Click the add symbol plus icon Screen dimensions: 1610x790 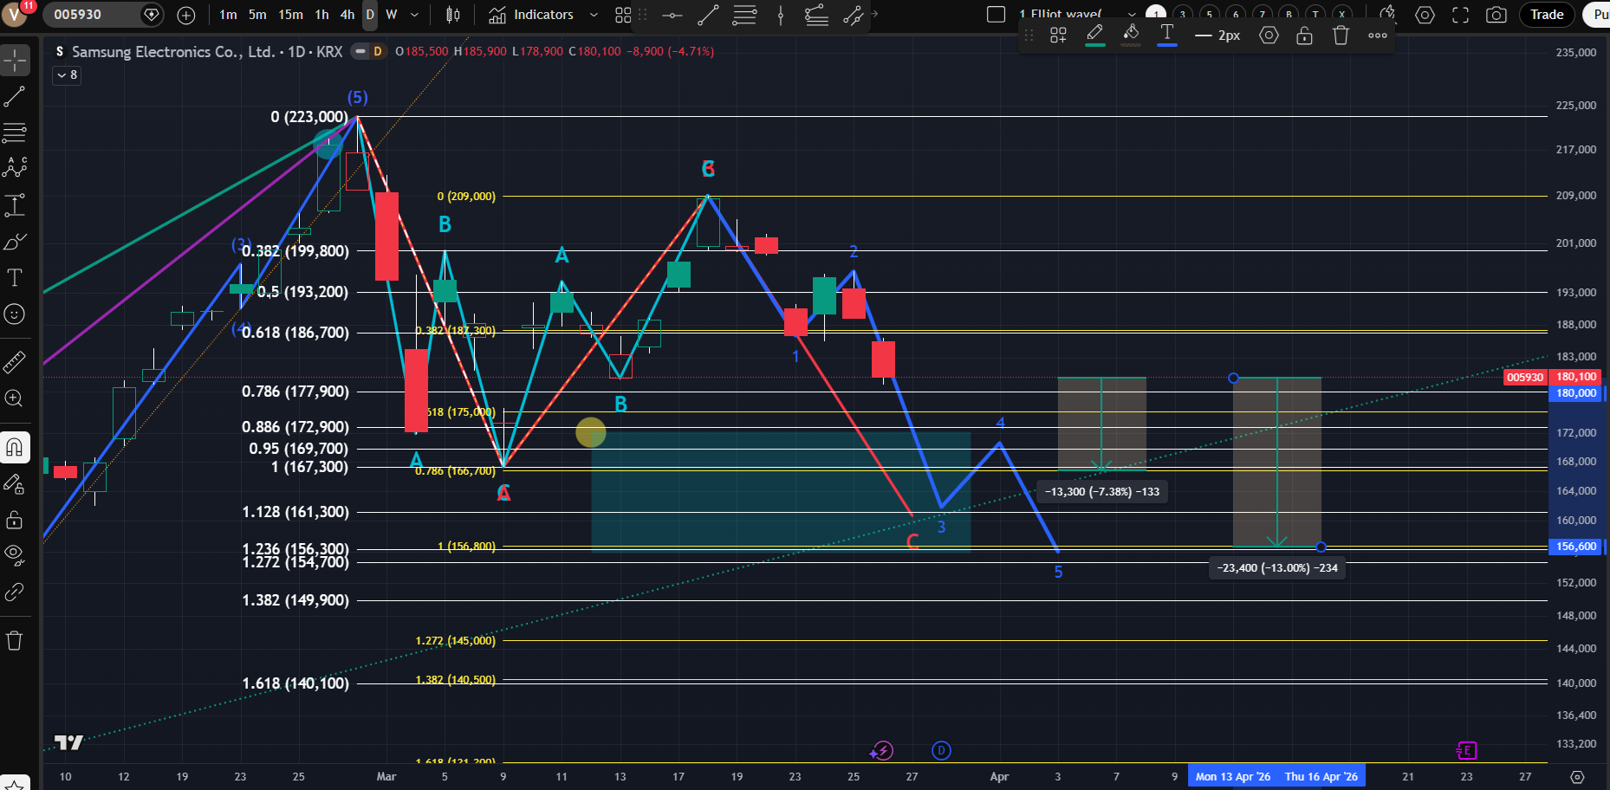point(186,15)
